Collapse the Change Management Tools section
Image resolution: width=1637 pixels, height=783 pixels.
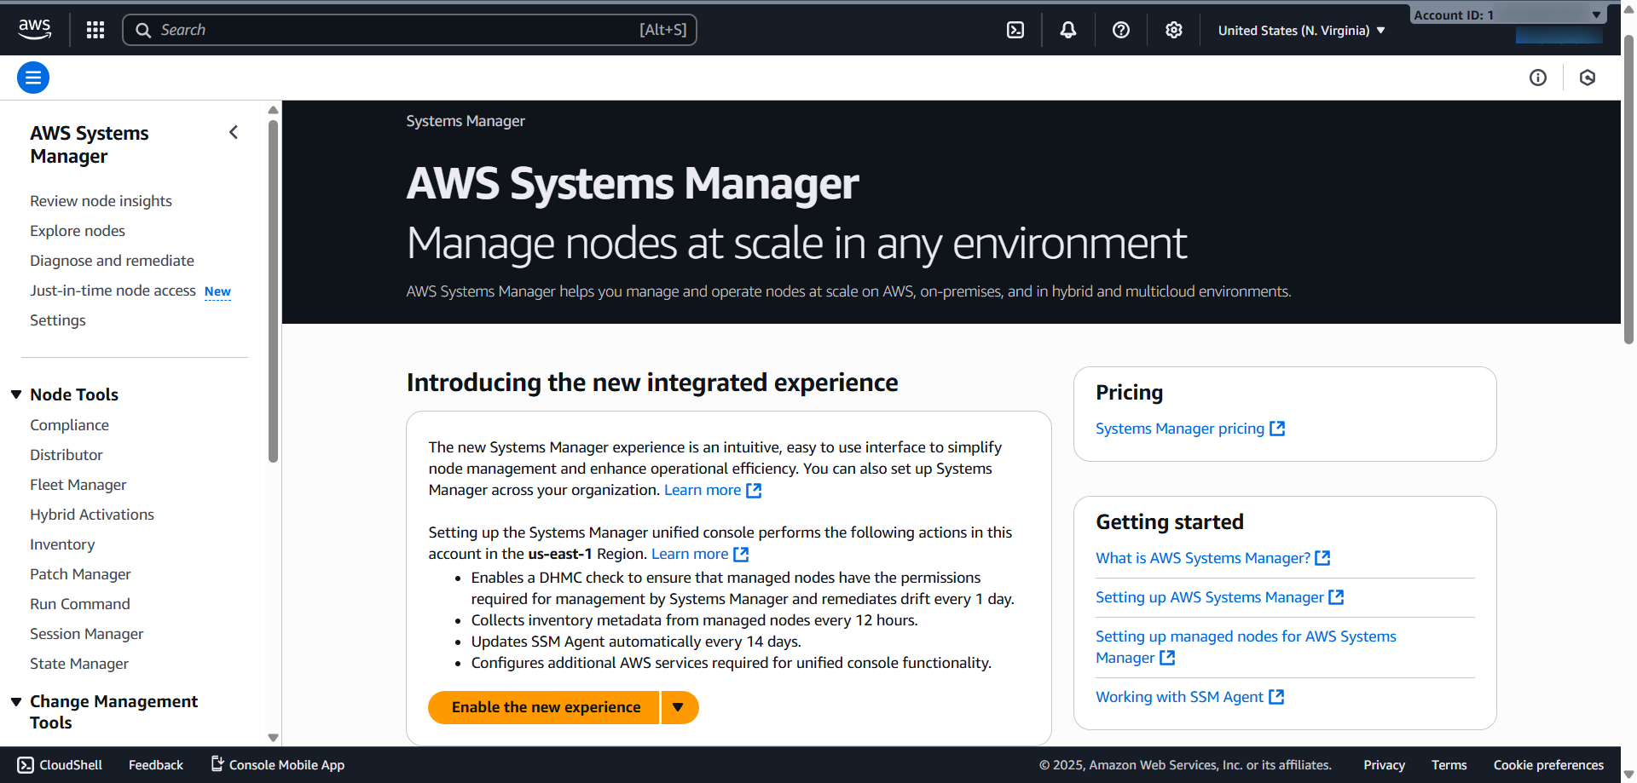click(x=16, y=701)
